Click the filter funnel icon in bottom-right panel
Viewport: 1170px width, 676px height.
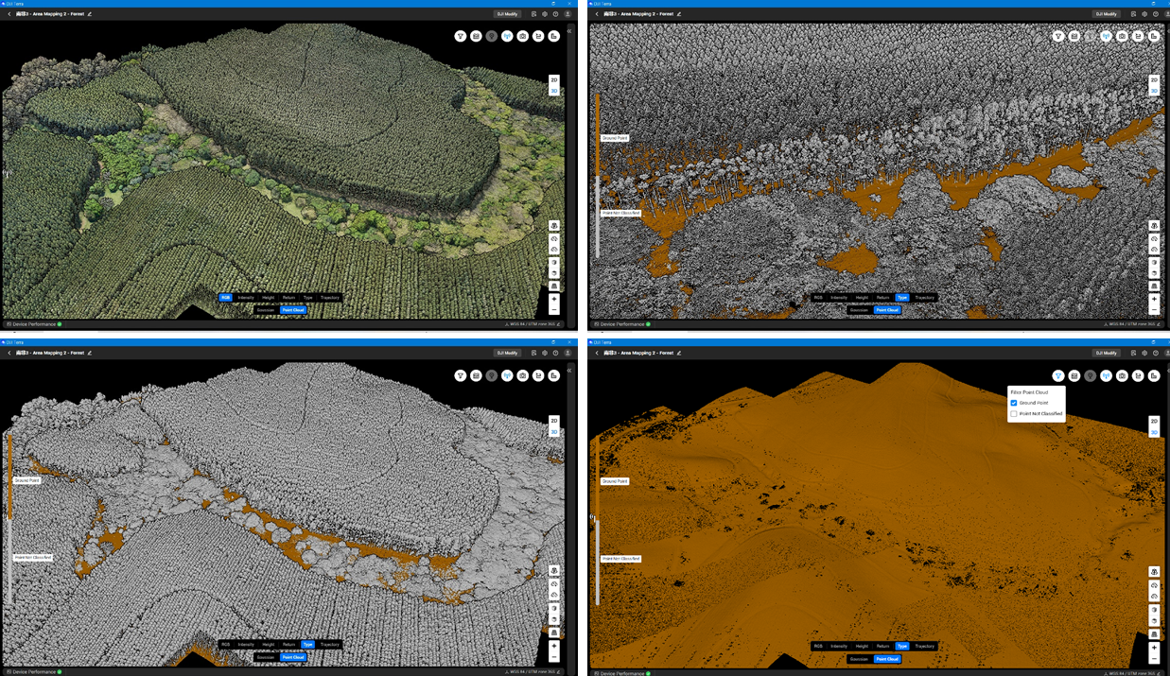(1058, 375)
